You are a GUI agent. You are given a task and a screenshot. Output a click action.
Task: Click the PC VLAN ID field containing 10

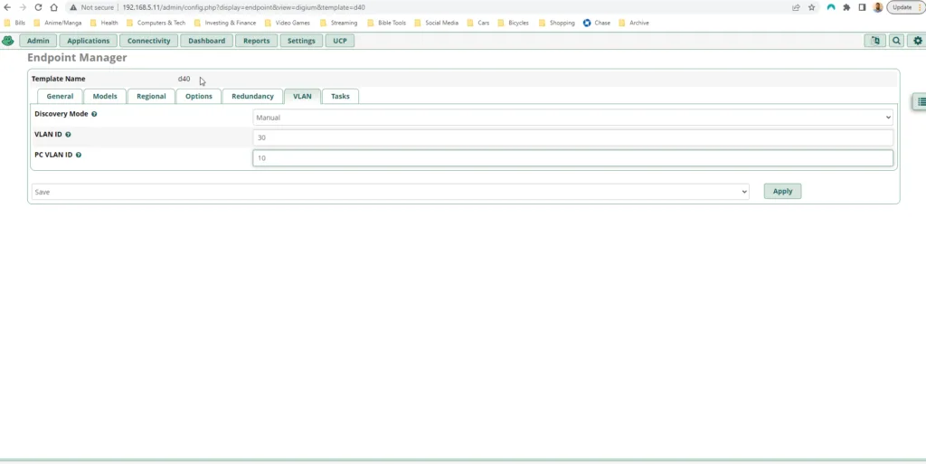pos(572,157)
